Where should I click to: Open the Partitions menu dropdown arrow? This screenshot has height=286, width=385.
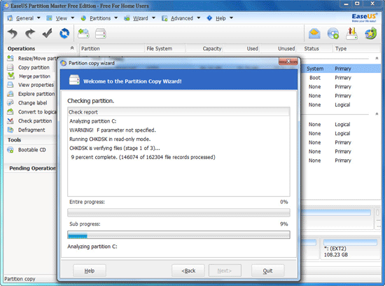116,18
